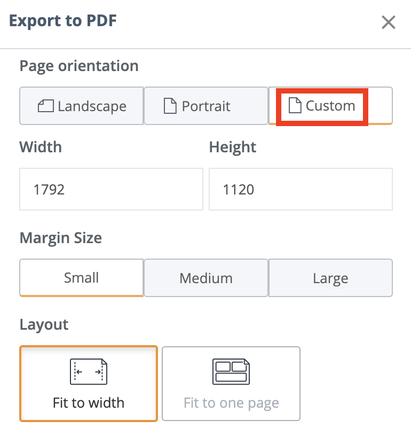Click the Width field label
Screen dimensions: 411x436
pyautogui.click(x=41, y=147)
